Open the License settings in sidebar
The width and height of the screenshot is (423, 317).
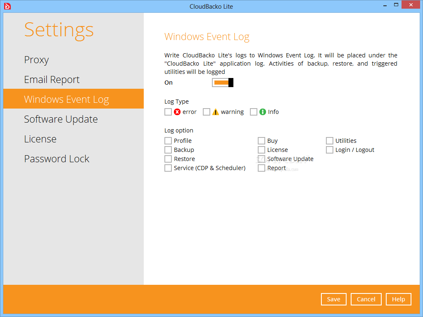tap(74, 139)
